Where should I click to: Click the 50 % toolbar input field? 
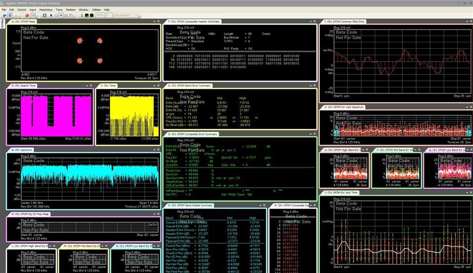tap(100, 15)
